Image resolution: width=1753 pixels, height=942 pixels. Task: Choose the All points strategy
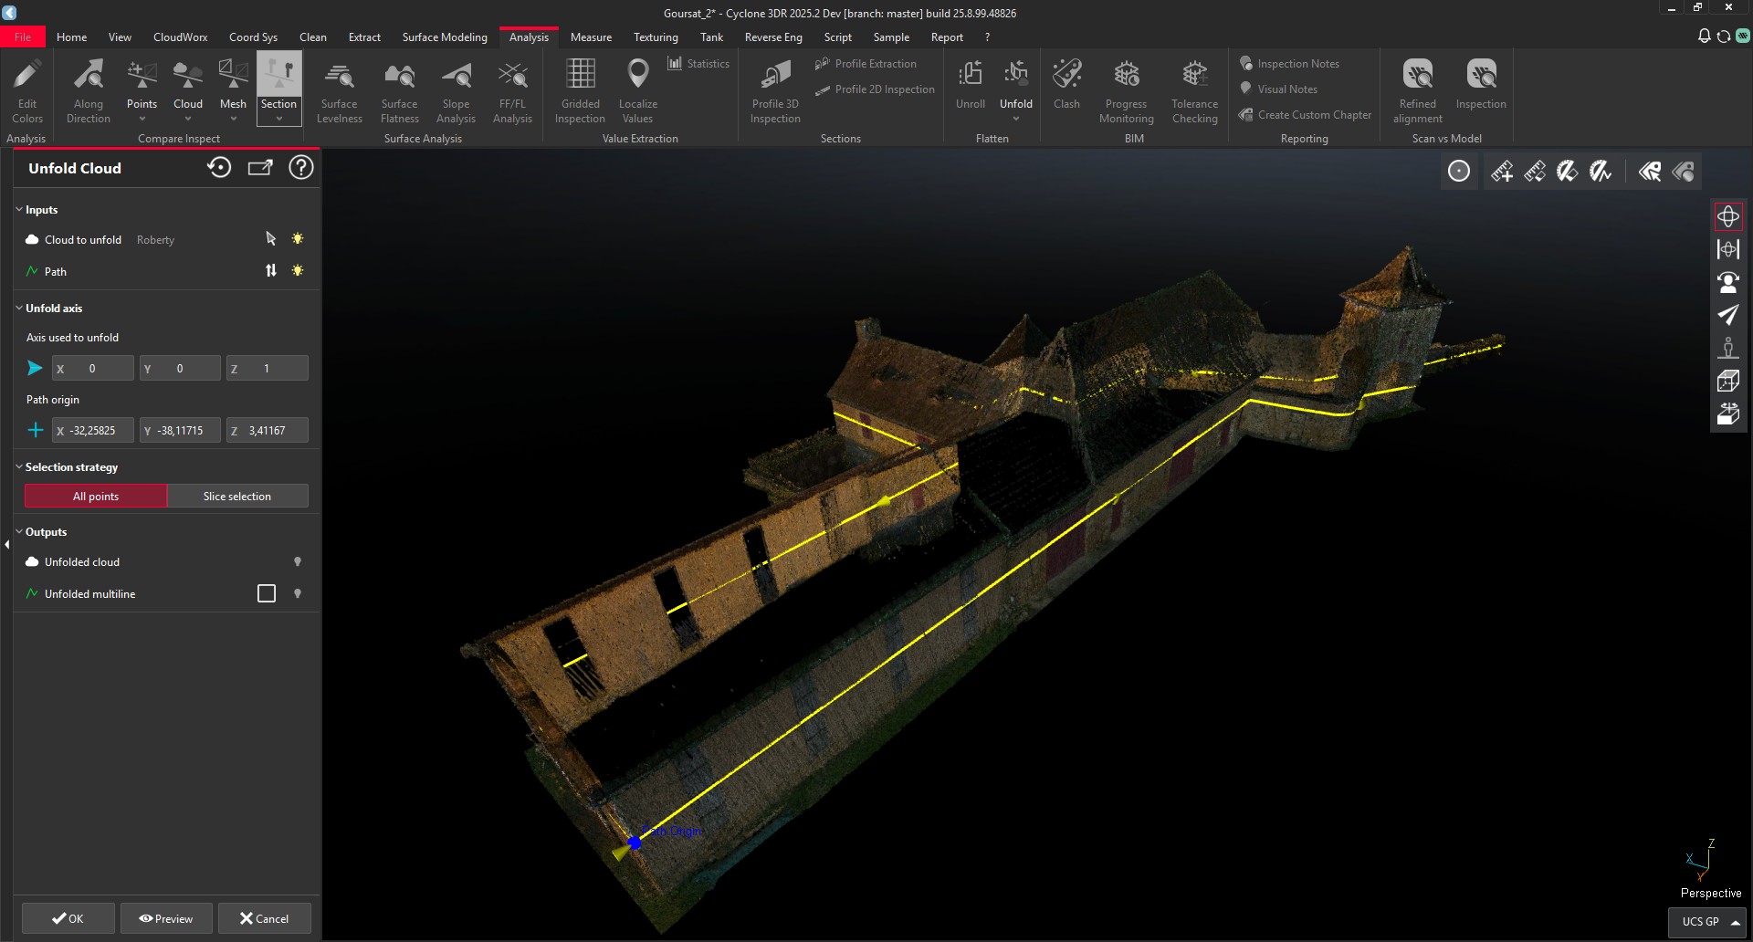pyautogui.click(x=96, y=496)
